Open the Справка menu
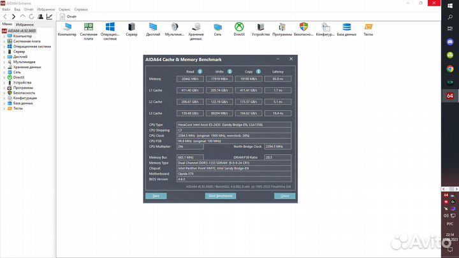This screenshot has width=459, height=258. point(81,10)
